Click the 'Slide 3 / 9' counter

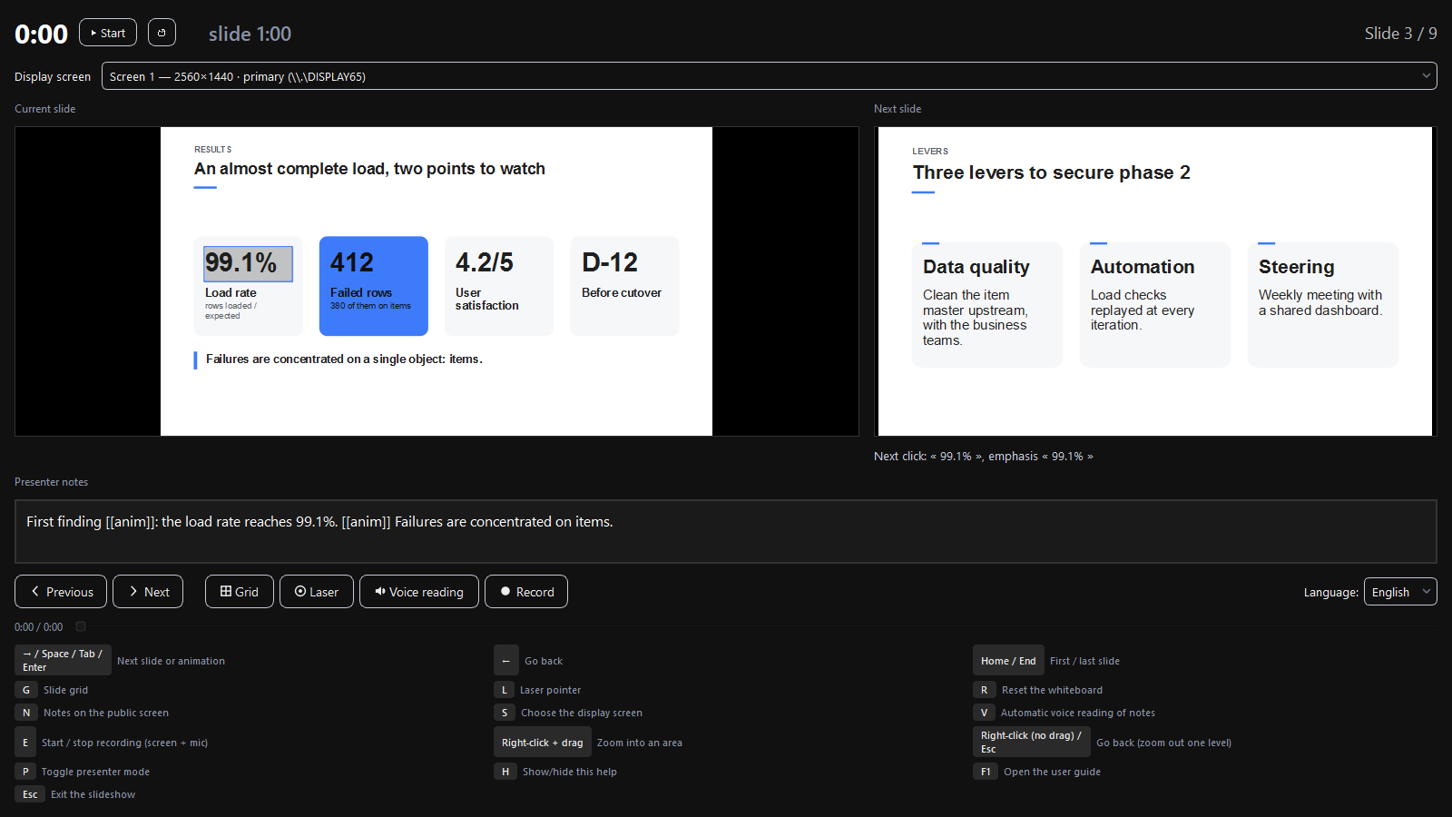coord(1401,34)
